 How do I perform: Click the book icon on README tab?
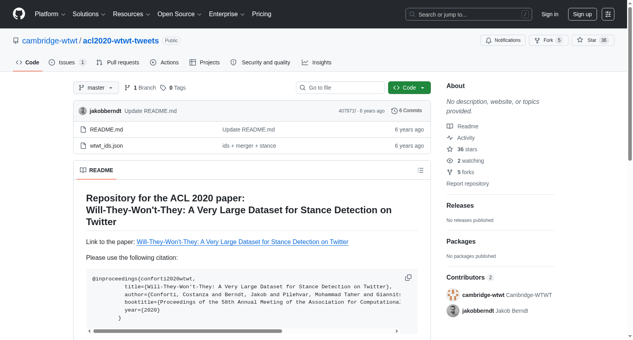[x=83, y=170]
